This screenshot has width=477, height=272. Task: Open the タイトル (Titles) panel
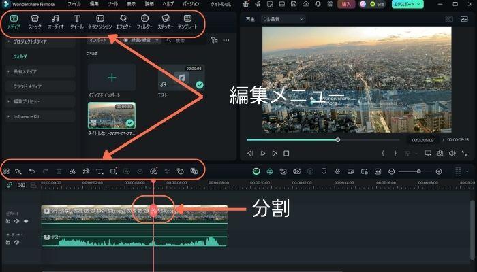pos(77,22)
